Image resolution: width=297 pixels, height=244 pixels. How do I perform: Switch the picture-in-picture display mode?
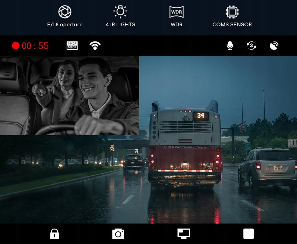pos(184,234)
